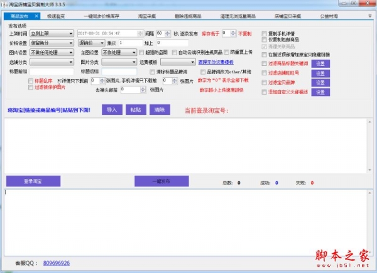Click 设置 next to 过滤宝贝品牌
The height and width of the screenshot is (273, 377).
pyautogui.click(x=320, y=83)
